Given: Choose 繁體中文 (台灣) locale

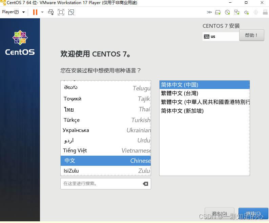Looking at the screenshot, I should click(x=205, y=93).
